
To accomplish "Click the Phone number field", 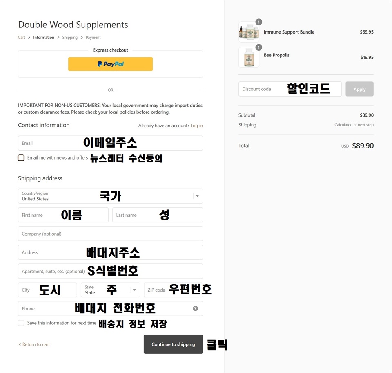I will click(x=110, y=308).
